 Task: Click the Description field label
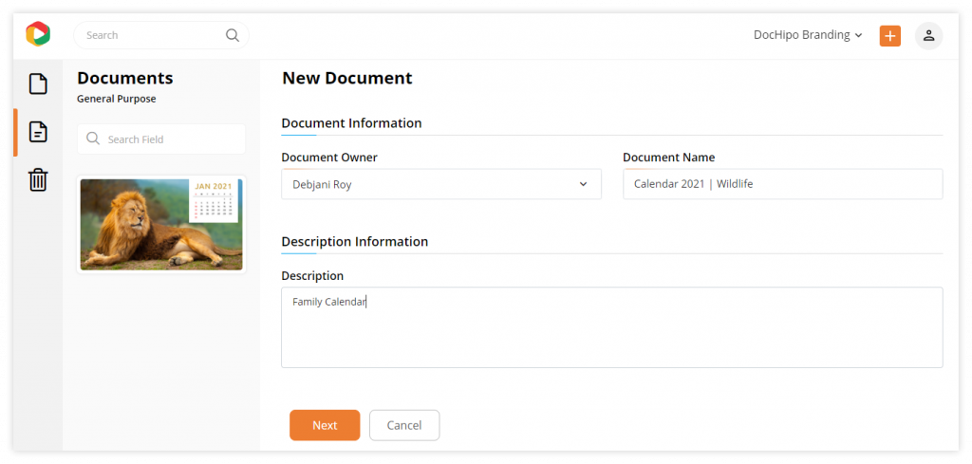(x=312, y=276)
